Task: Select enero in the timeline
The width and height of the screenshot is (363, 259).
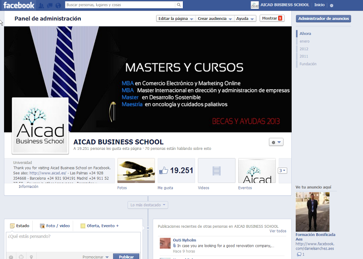Action: tap(304, 41)
